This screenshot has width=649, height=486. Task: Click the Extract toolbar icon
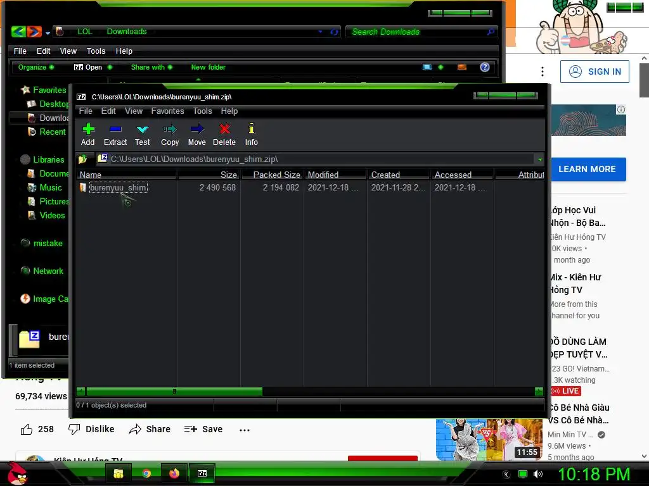115,135
